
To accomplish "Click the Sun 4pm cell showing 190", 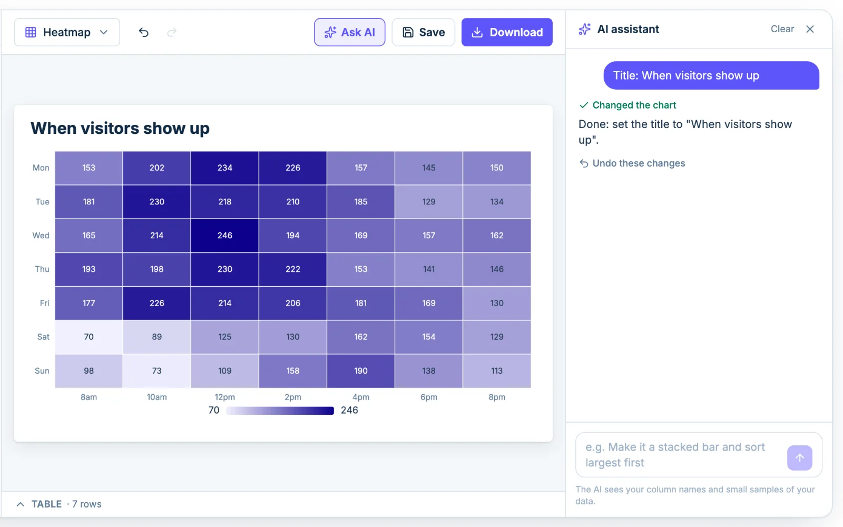I will pos(361,371).
